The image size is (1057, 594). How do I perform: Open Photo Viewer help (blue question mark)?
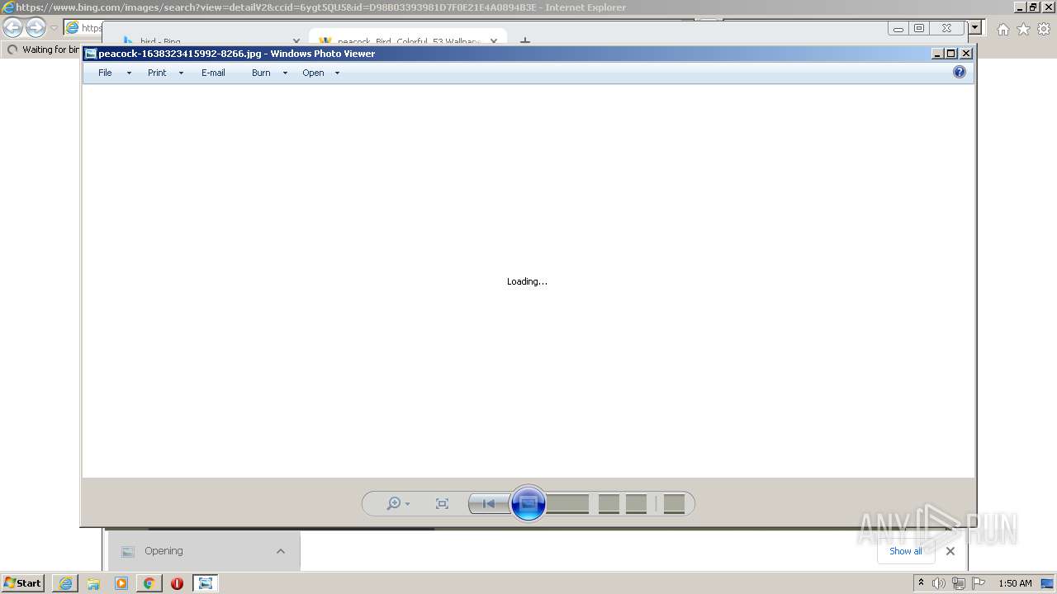click(x=960, y=72)
